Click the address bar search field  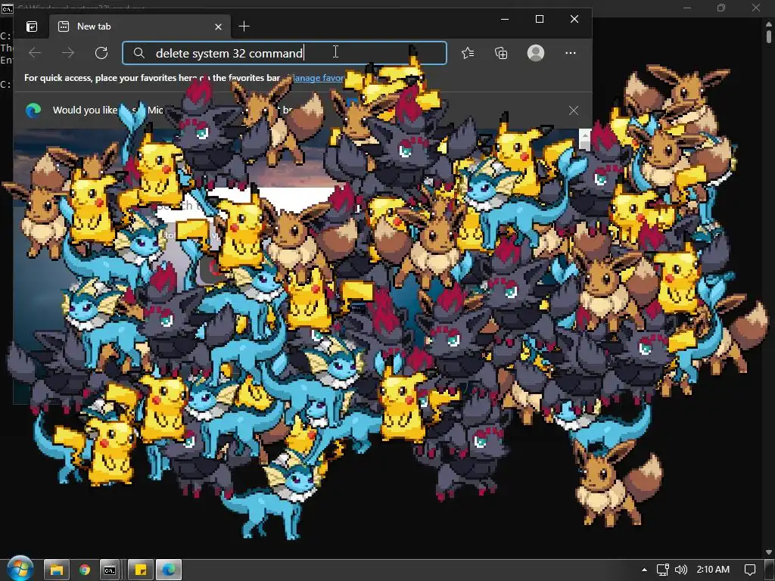click(285, 53)
